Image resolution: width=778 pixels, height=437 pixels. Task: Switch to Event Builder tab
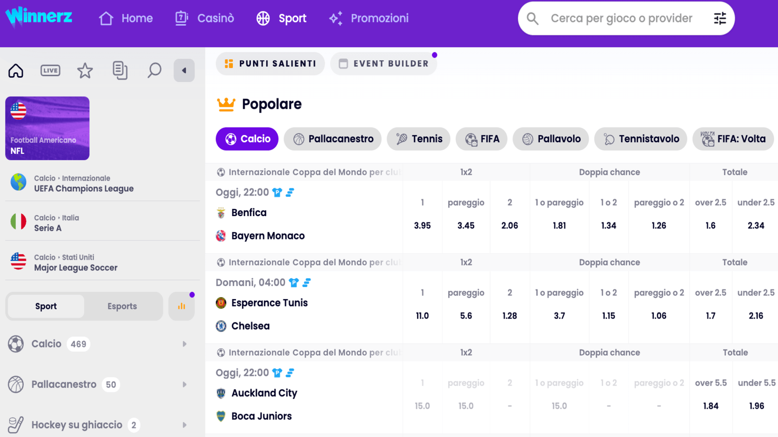pyautogui.click(x=384, y=64)
